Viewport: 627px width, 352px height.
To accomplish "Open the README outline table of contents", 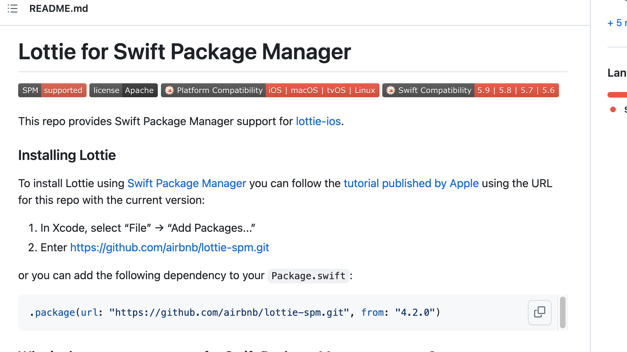I will click(x=13, y=8).
